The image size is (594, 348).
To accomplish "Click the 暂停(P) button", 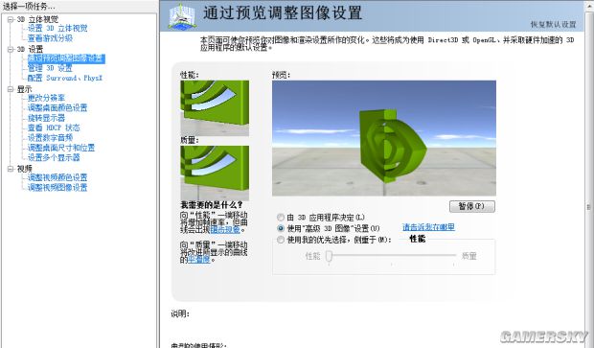I will coord(472,206).
